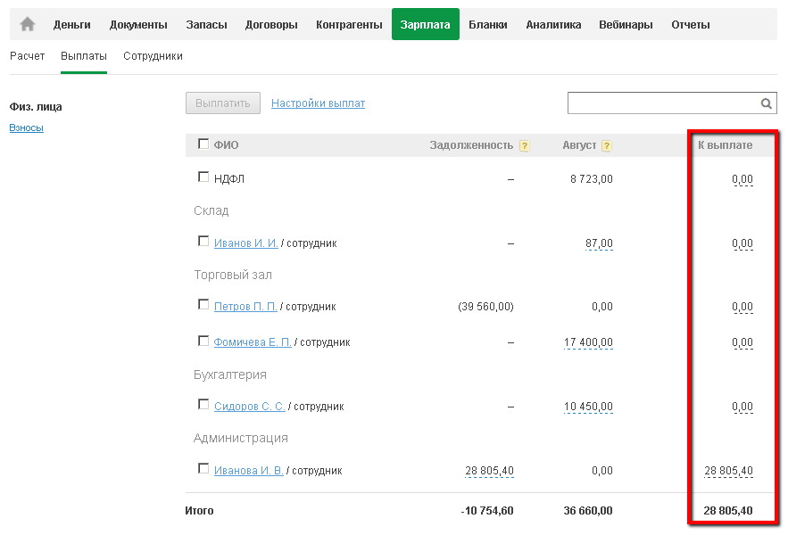Image resolution: width=788 pixels, height=535 pixels.
Task: Mark the checkbox for Петров П. П.
Action: 203,305
